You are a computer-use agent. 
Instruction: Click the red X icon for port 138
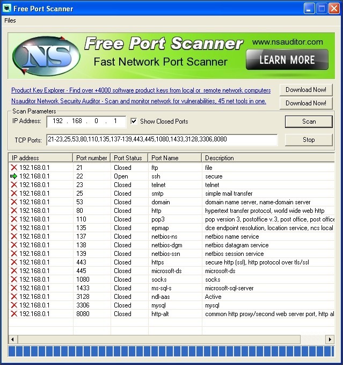(x=14, y=245)
